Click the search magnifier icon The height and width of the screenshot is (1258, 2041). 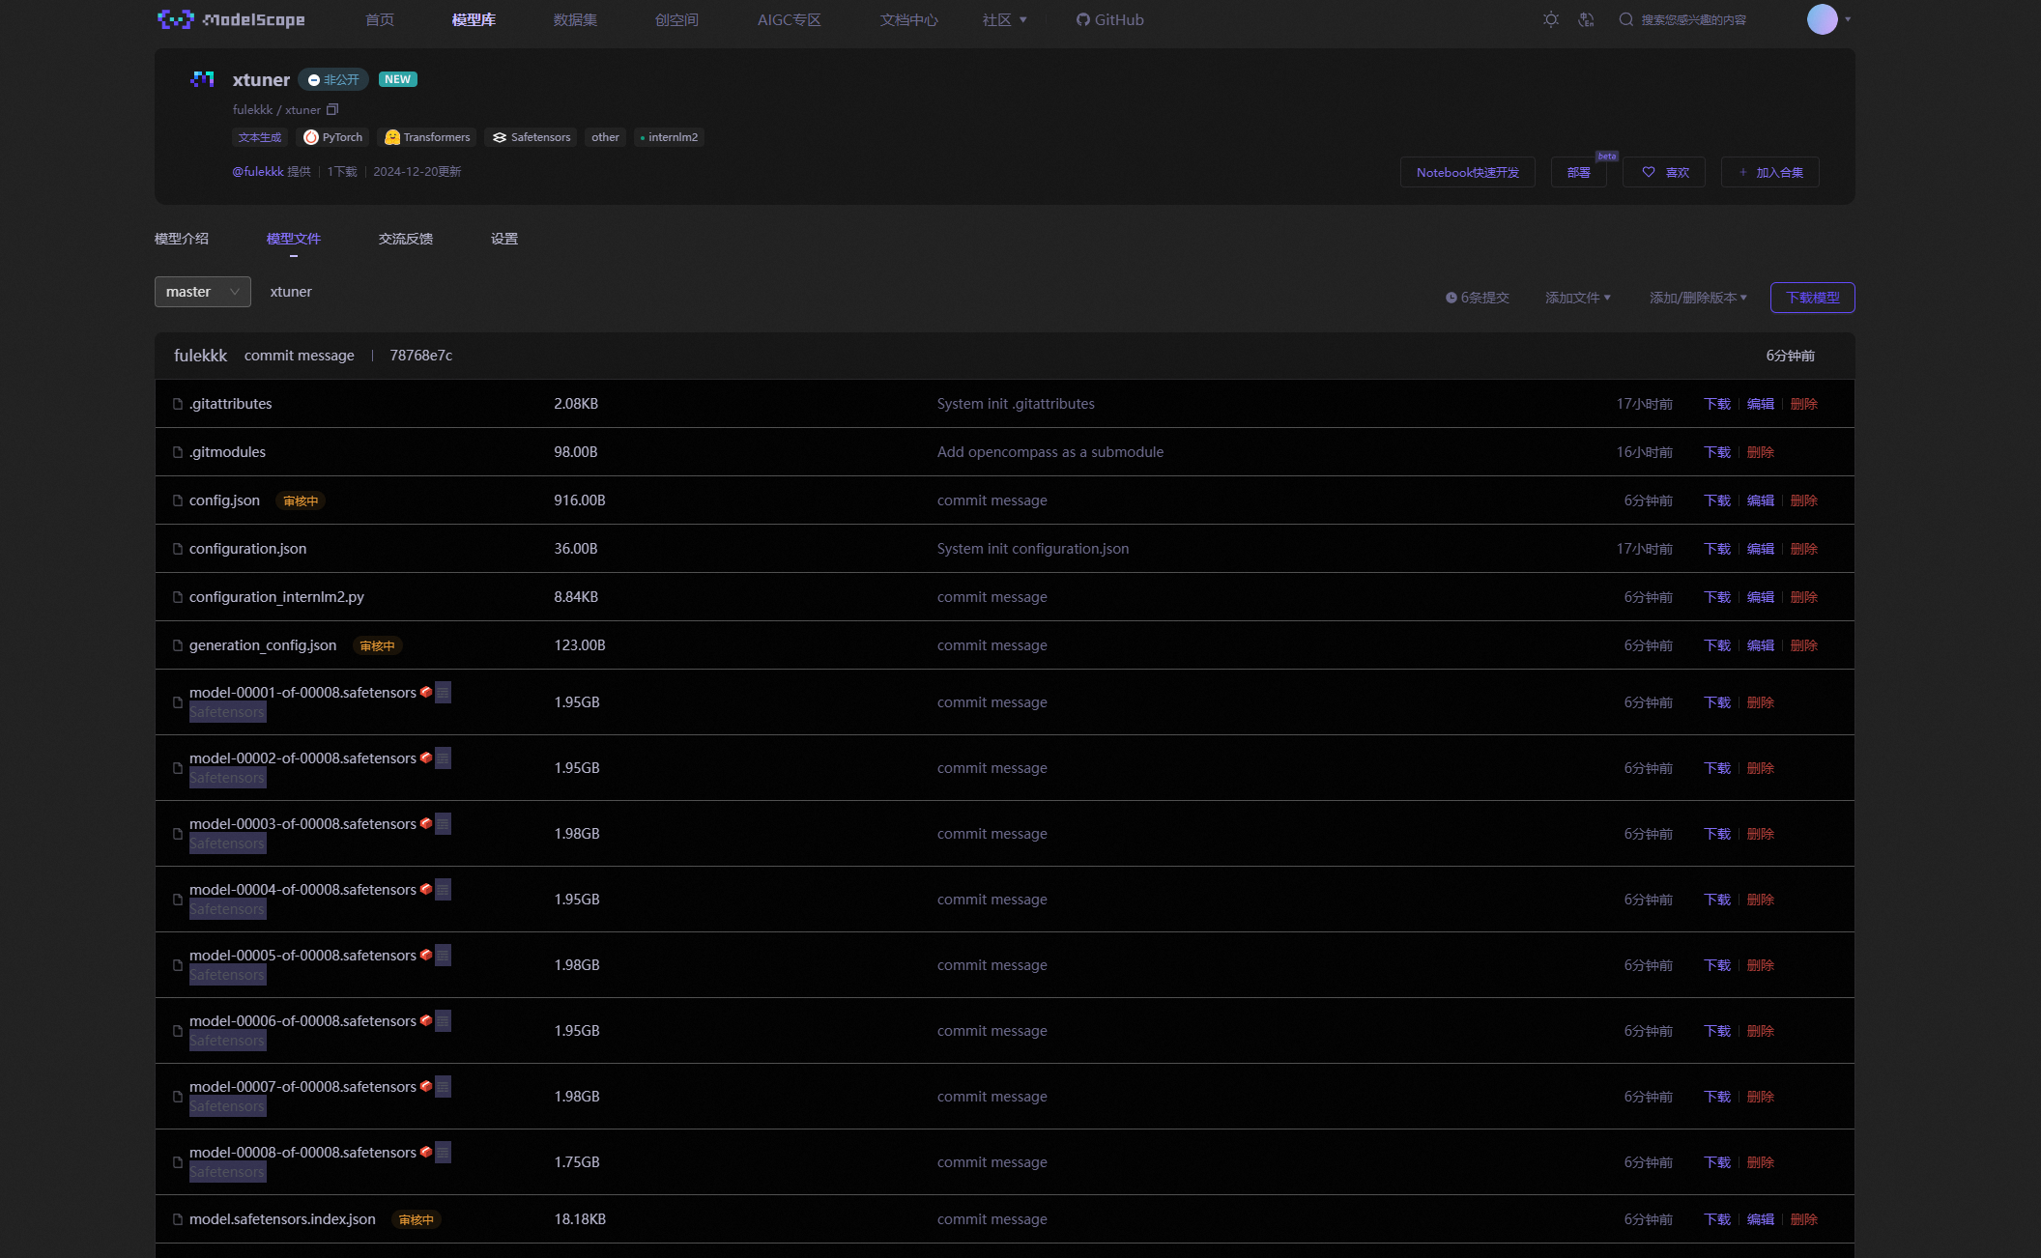pyautogui.click(x=1626, y=19)
